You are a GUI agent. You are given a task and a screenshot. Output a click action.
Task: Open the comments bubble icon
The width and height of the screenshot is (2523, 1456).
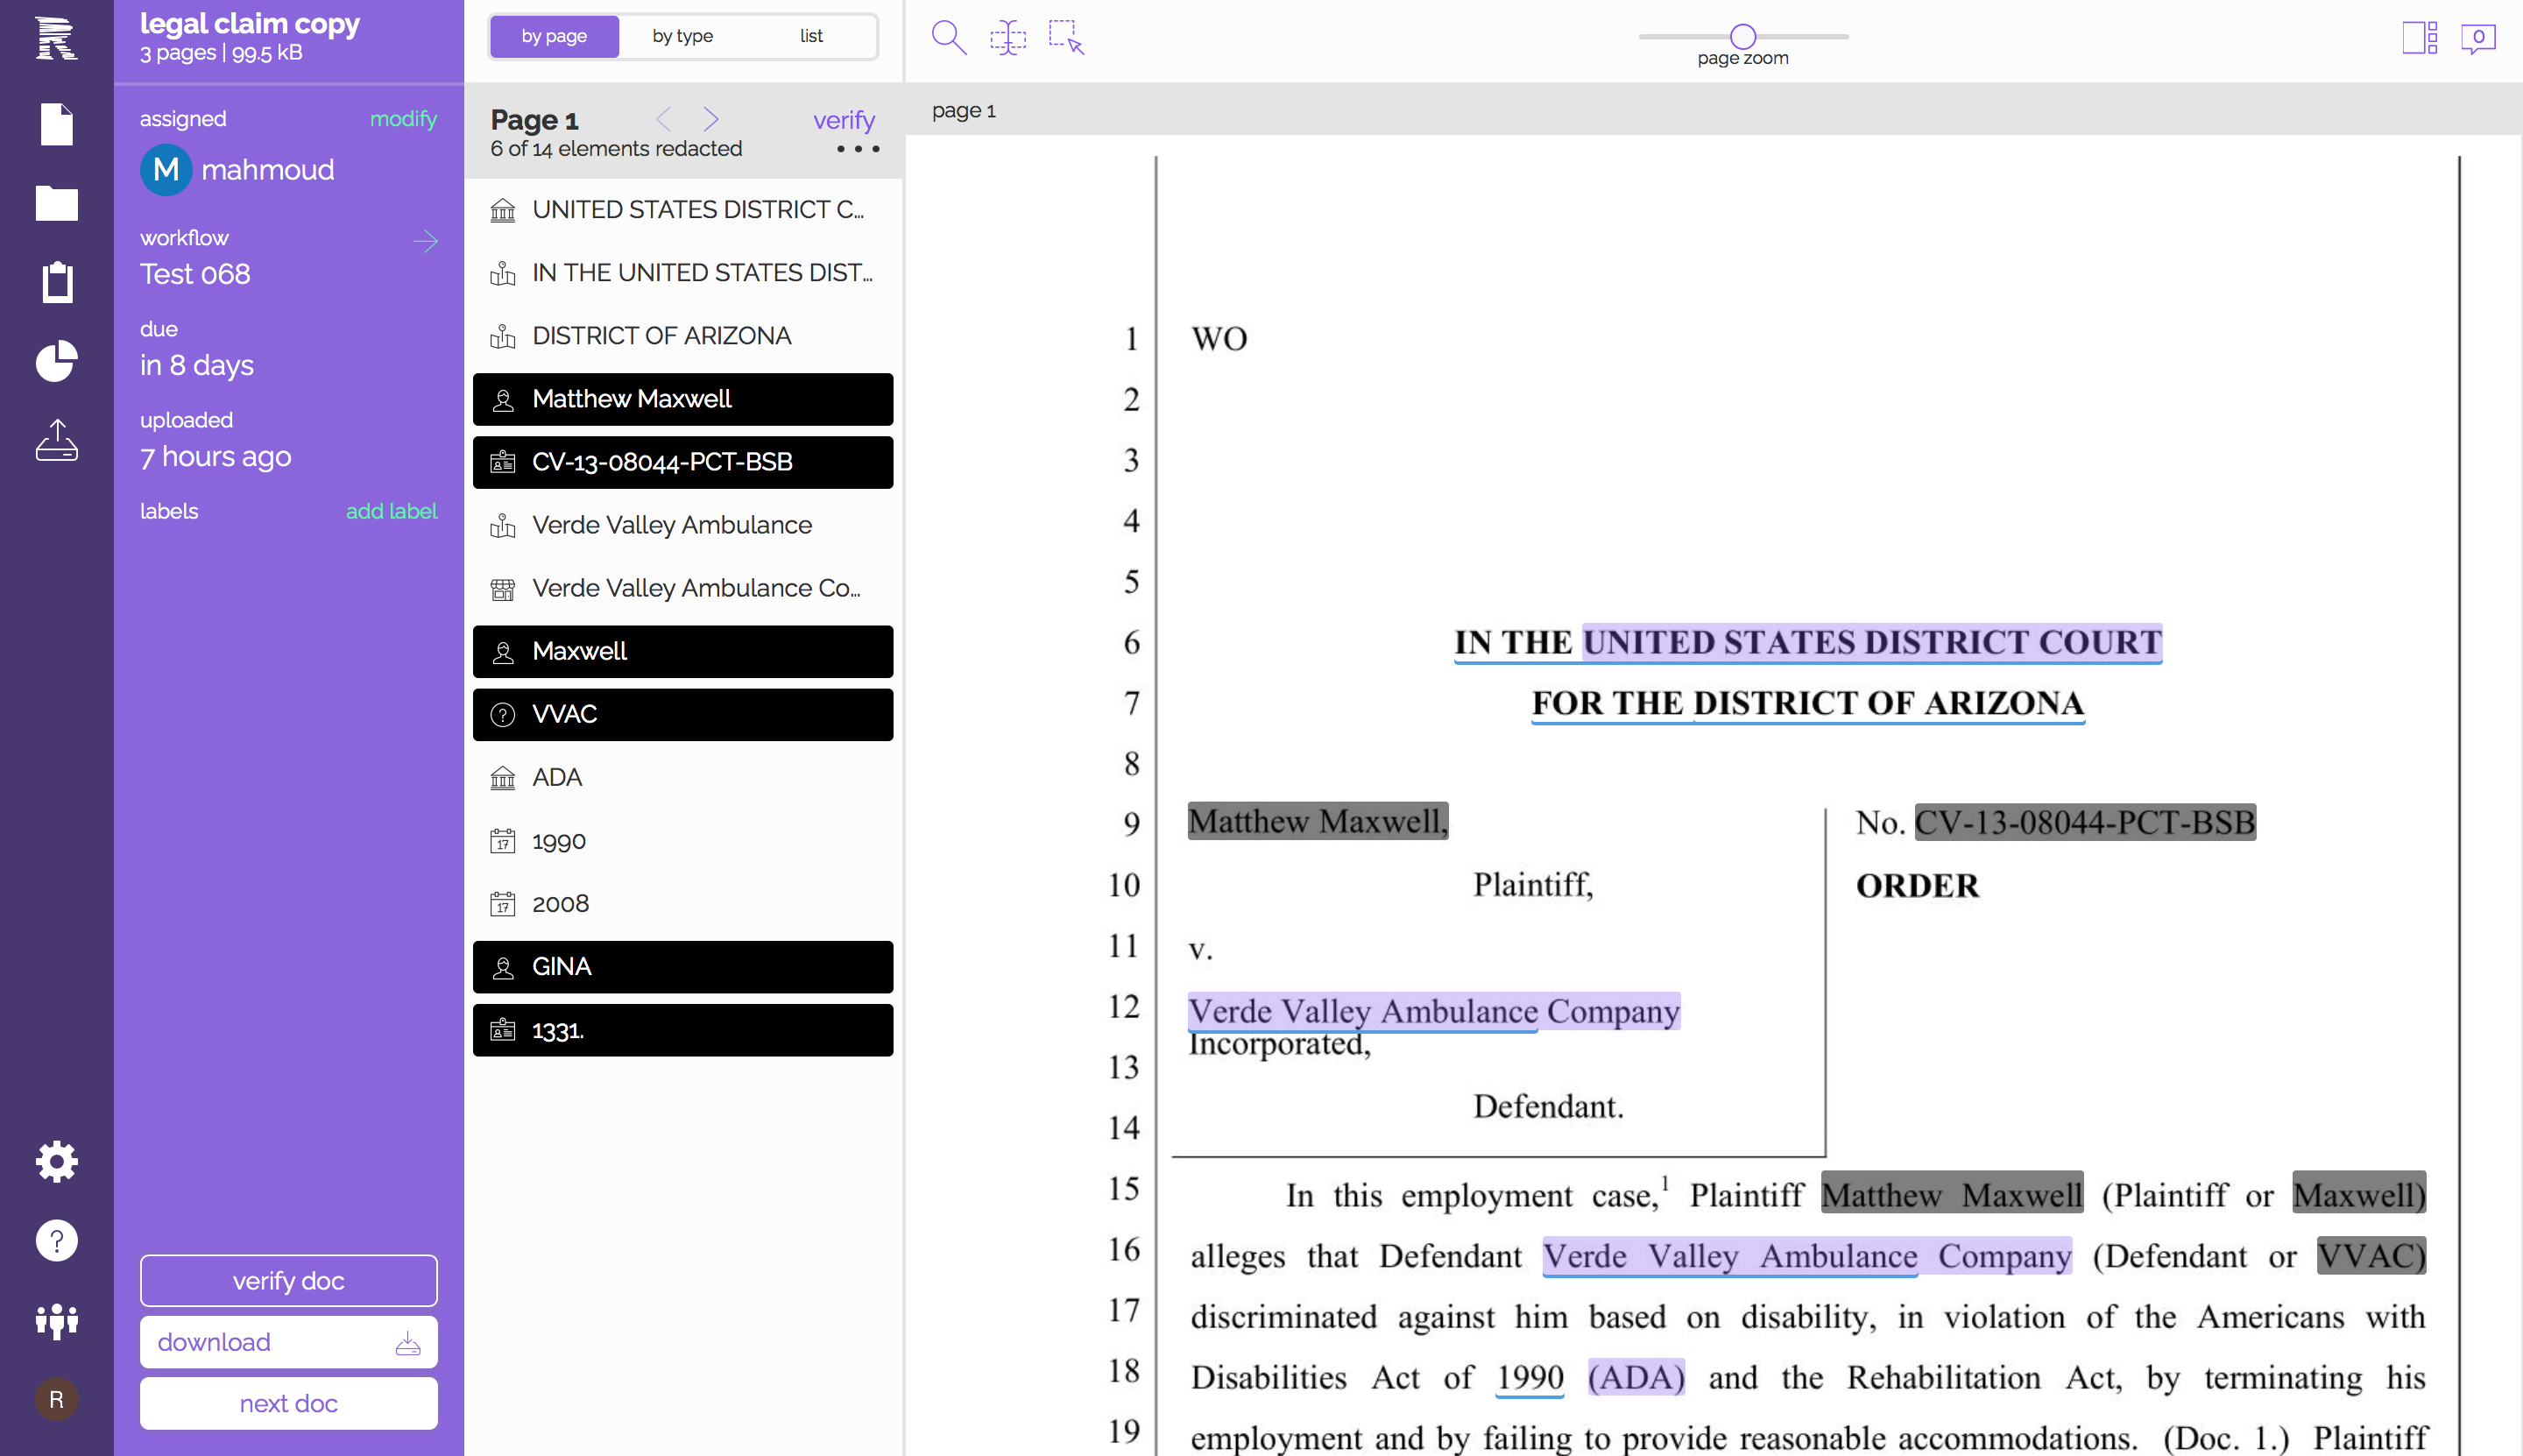[x=2477, y=38]
